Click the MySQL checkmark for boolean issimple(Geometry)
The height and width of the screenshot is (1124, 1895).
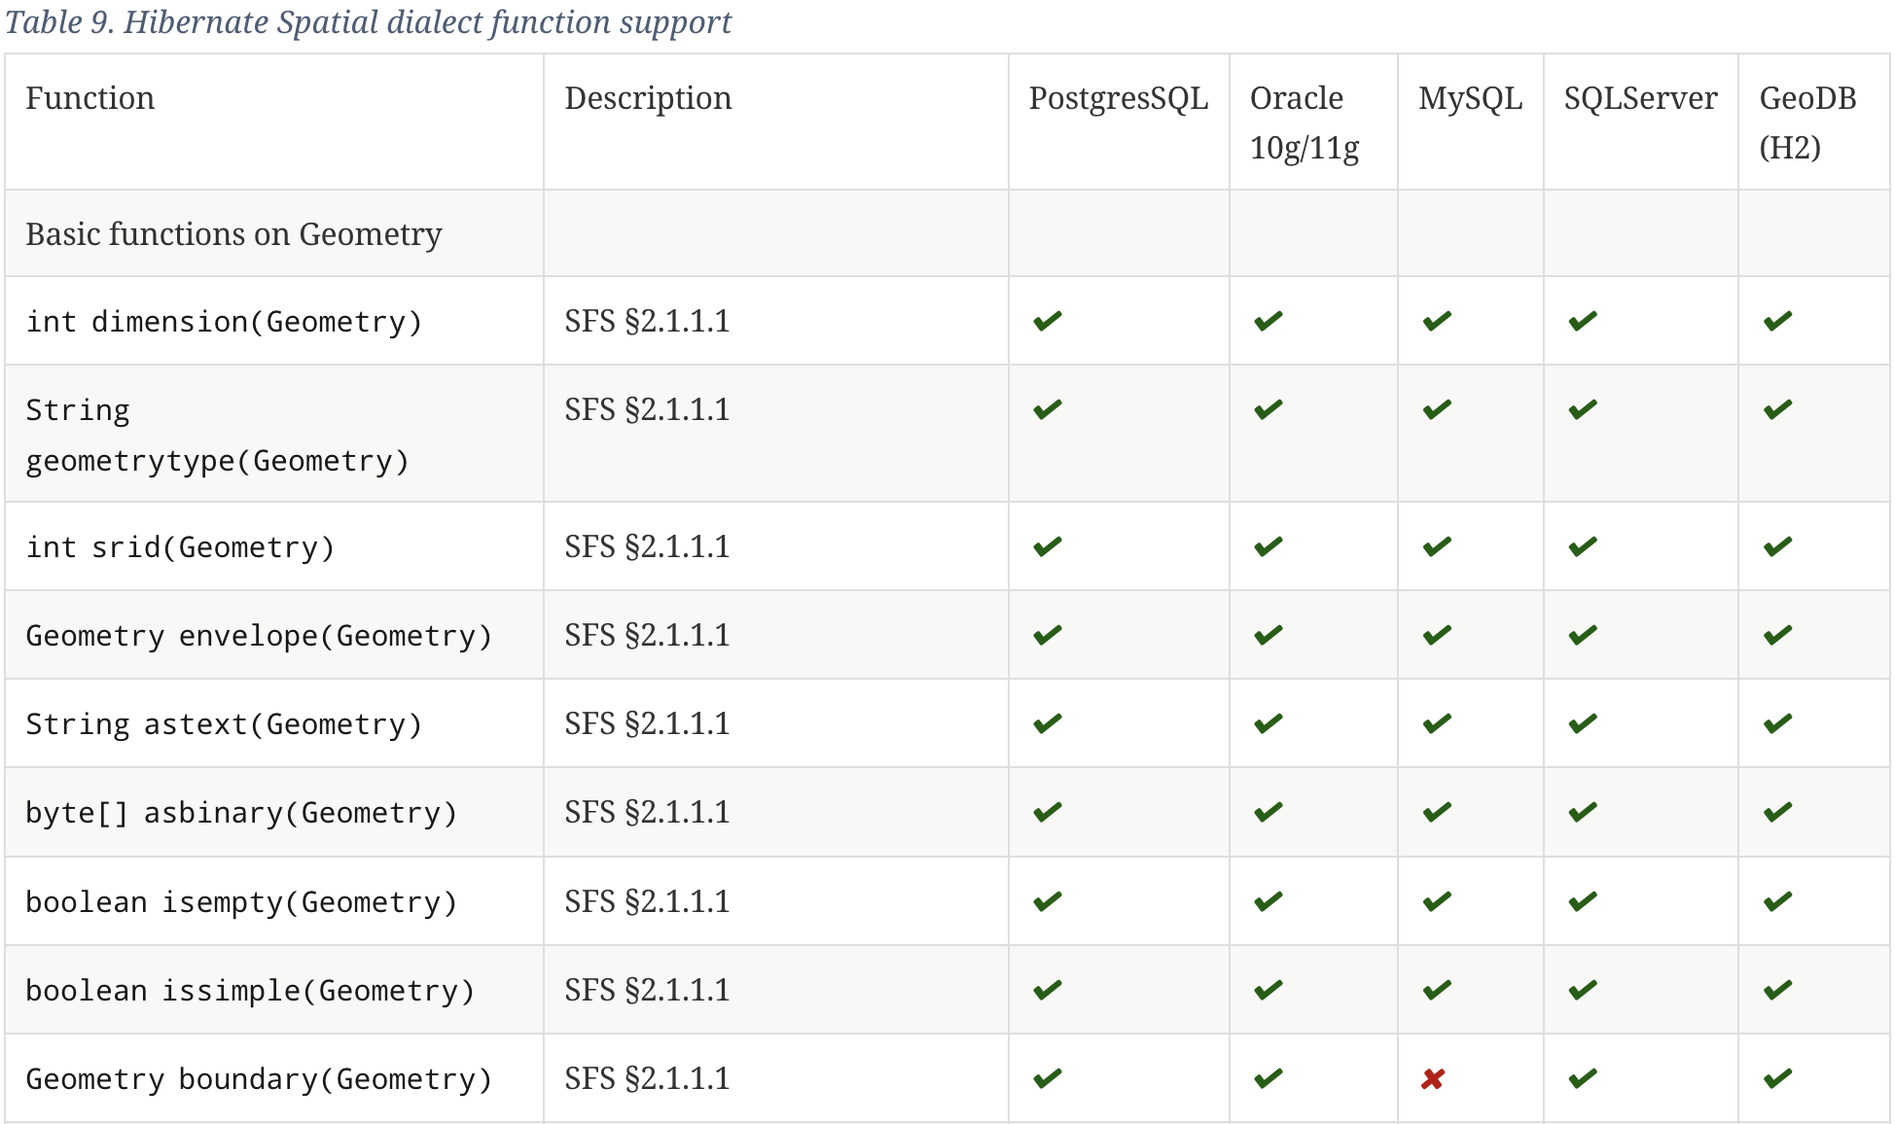click(x=1437, y=990)
